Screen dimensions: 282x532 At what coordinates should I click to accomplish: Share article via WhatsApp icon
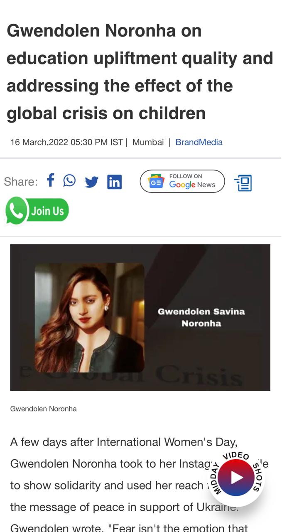coord(69,180)
